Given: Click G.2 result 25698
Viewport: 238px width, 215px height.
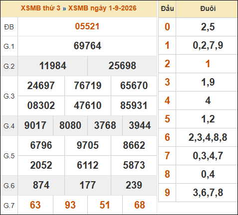Looking at the screenshot, I should pyautogui.click(x=122, y=66).
